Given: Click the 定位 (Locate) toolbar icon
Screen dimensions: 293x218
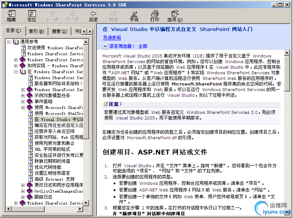Looking at the screenshot, I should [x=32, y=16].
